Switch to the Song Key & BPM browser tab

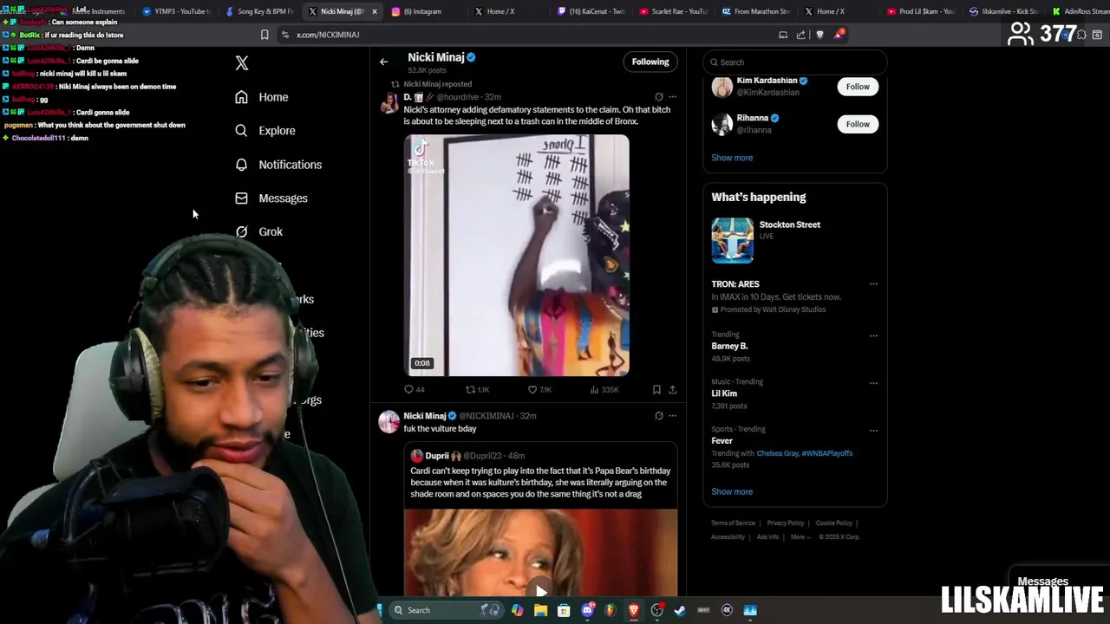click(x=260, y=11)
